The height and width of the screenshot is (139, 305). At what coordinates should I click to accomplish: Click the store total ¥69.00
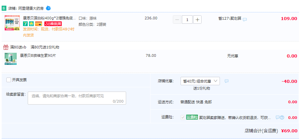click(289, 131)
